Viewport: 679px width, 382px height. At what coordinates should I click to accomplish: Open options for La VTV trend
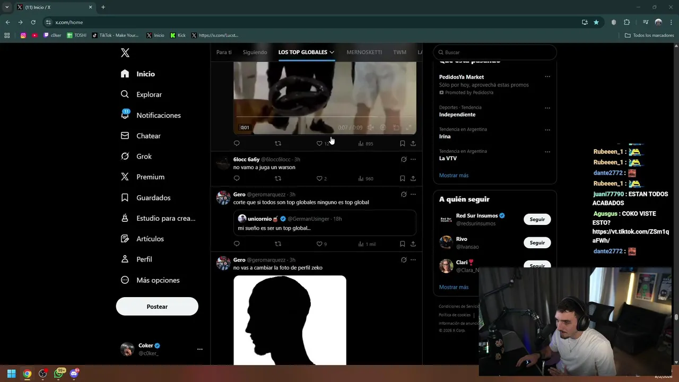tap(547, 152)
